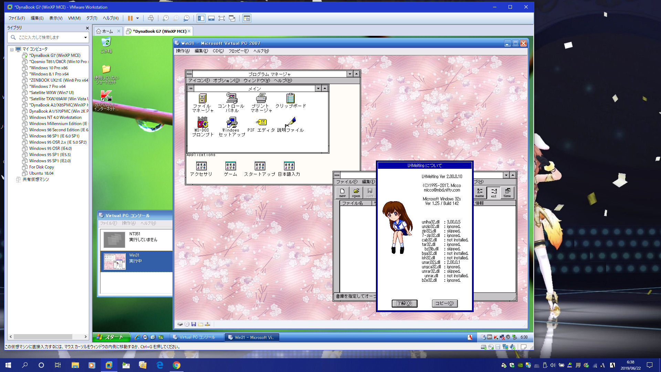Viewport: 661px width, 372px height.
Task: Toggle the console view icon
Action: tap(247, 18)
